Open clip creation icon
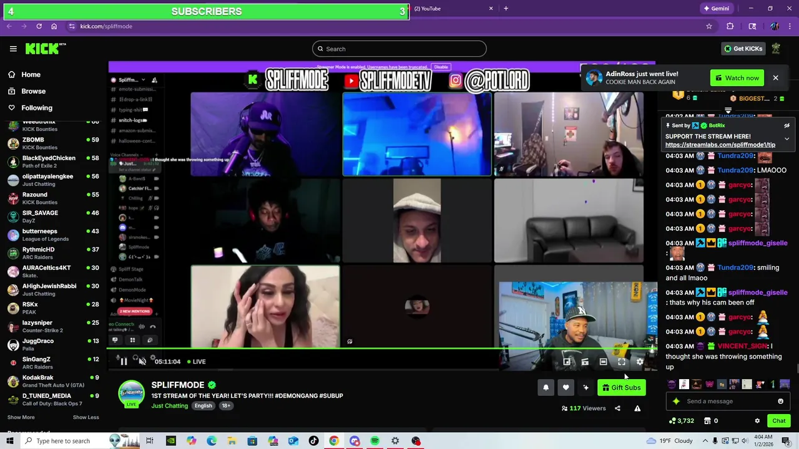The width and height of the screenshot is (799, 449). click(585, 362)
